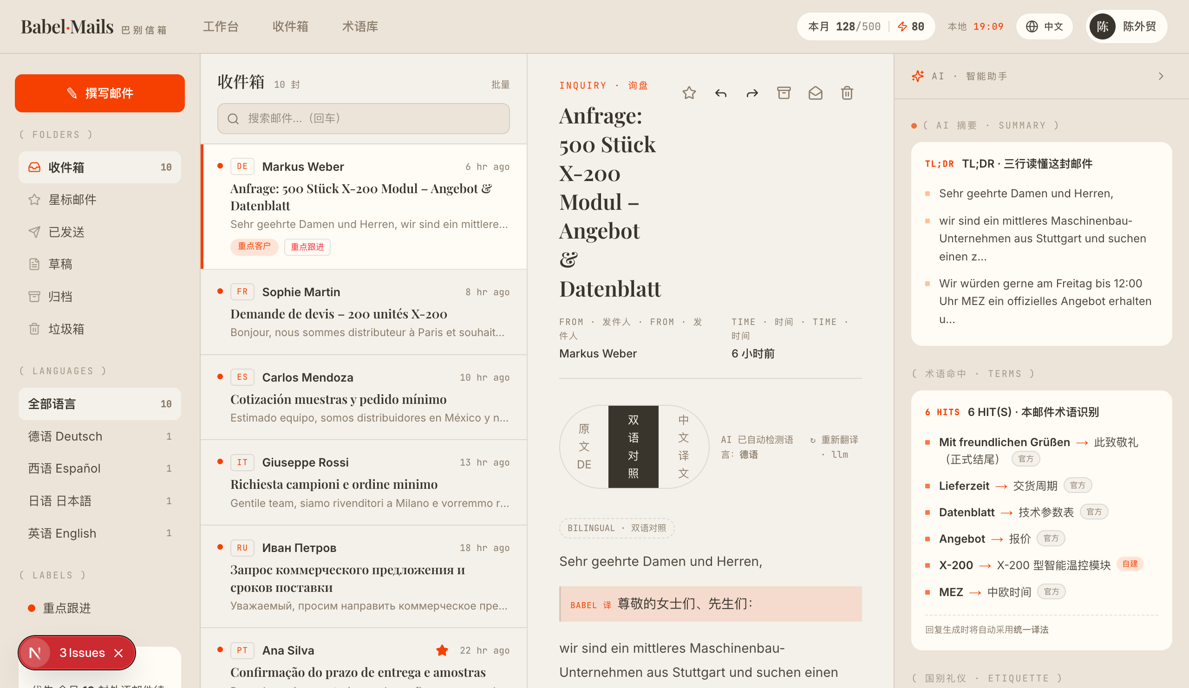The width and height of the screenshot is (1189, 688).
Task: Switch view to 中文译文 translation
Action: point(683,447)
